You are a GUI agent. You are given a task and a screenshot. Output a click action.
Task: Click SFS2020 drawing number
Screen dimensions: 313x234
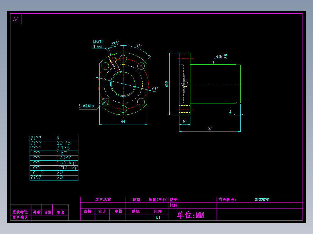tap(262, 200)
